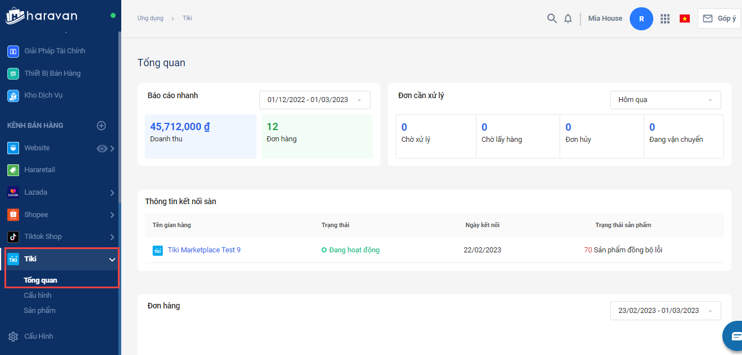Viewport: 742px width, 355px height.
Task: Open Tiki Marketplace Test 9 link
Action: pos(204,250)
